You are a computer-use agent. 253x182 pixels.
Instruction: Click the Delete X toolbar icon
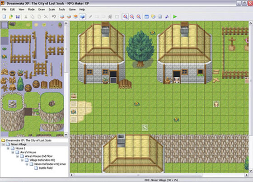pos(46,16)
